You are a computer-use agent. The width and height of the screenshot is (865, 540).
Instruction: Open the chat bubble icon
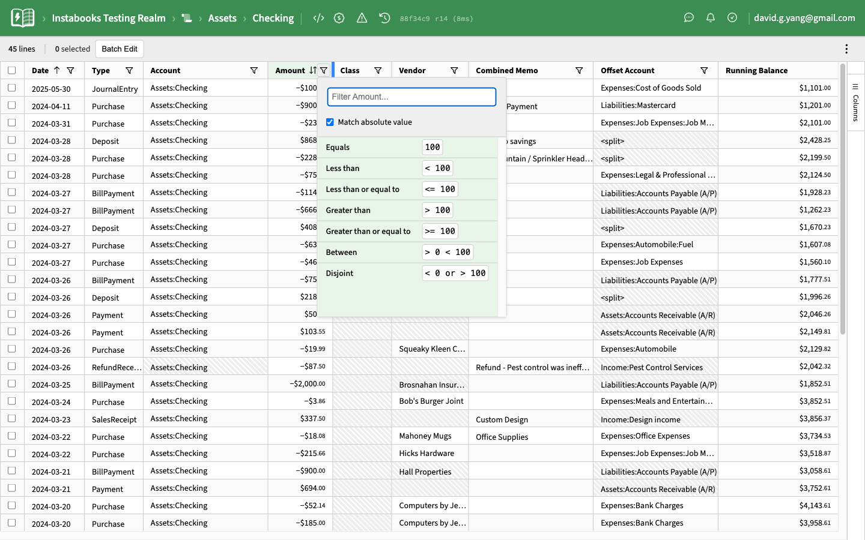click(689, 18)
